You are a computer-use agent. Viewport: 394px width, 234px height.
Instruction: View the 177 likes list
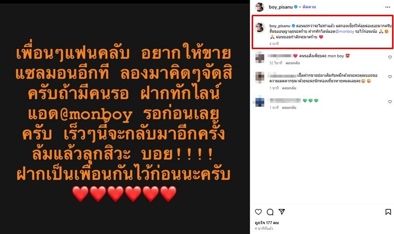pyautogui.click(x=266, y=223)
